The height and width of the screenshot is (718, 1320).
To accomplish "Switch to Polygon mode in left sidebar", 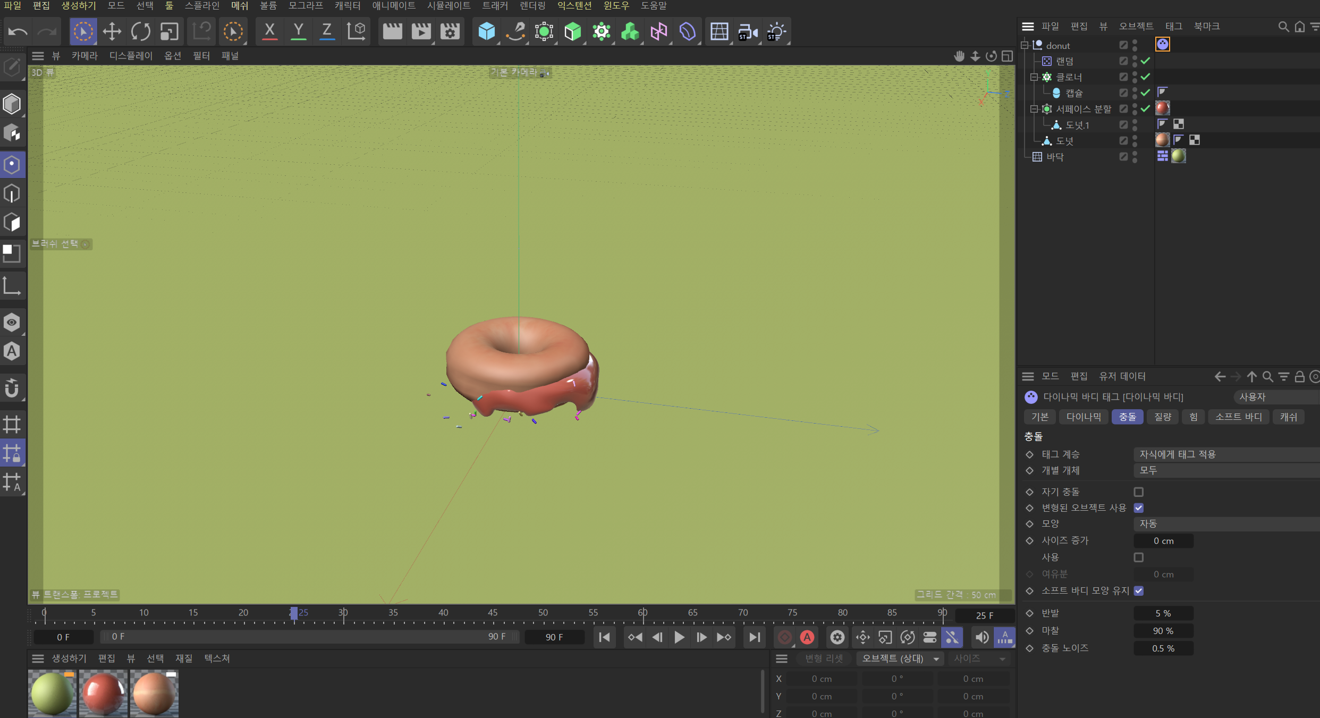I will click(x=12, y=222).
